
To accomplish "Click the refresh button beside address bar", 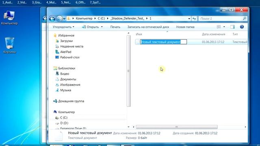I will tap(194, 19).
